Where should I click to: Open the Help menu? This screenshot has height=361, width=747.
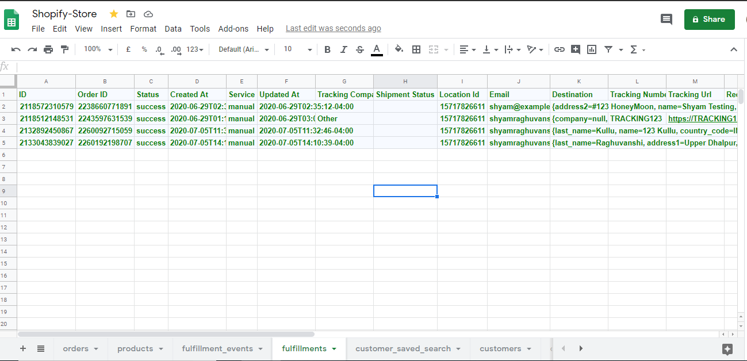click(x=265, y=29)
